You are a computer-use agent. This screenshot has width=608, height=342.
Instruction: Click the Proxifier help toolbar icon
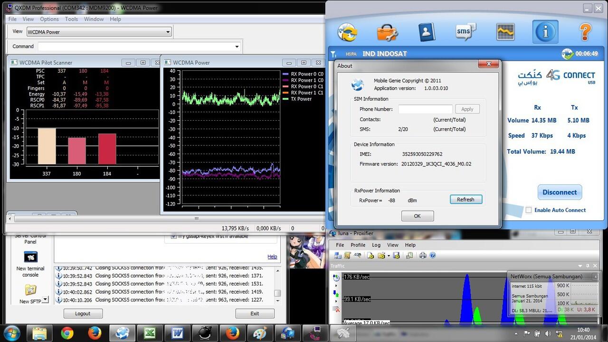point(433,256)
